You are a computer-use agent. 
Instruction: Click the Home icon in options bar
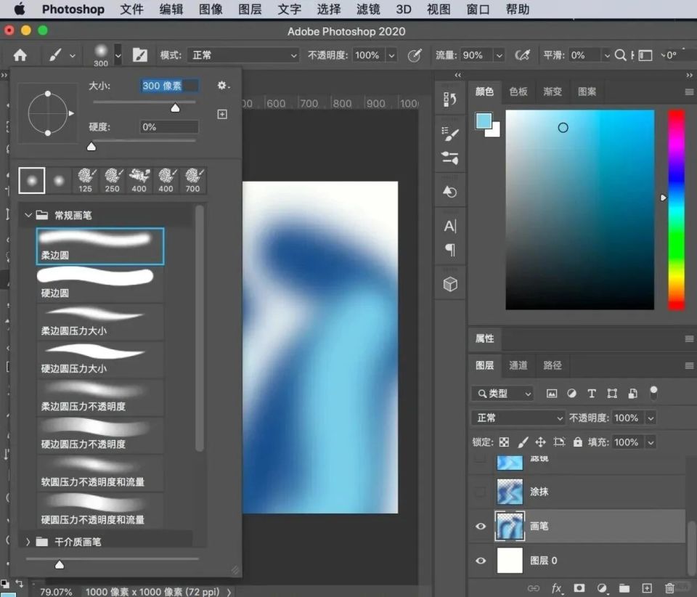coord(20,55)
